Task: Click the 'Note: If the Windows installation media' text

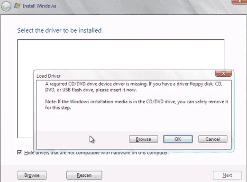Action: [x=137, y=104]
